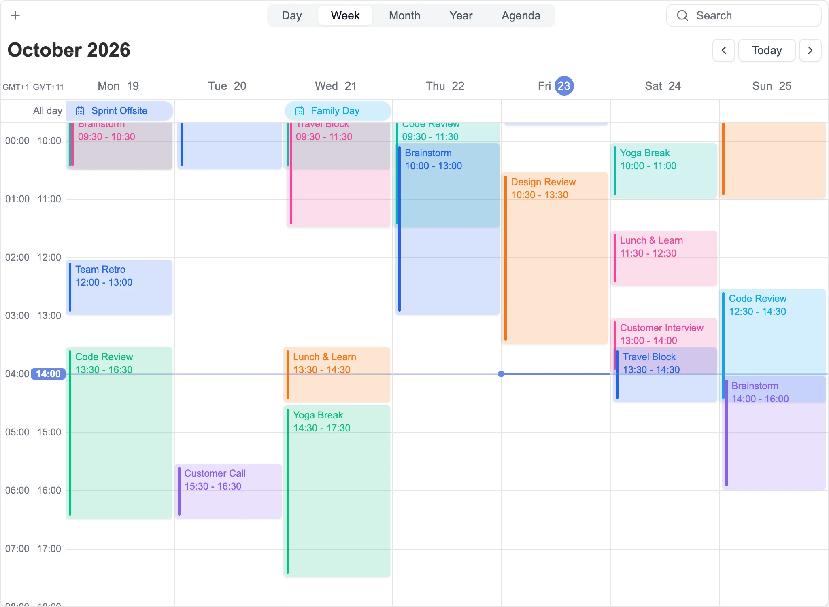Open the blue event at top of Tuesday
Viewport: 829px width, 607px height.
coord(230,146)
